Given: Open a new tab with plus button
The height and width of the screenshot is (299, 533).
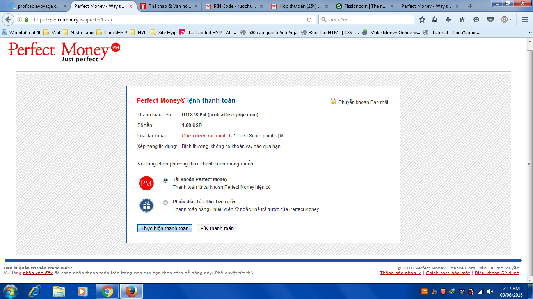Looking at the screenshot, I should point(470,6).
